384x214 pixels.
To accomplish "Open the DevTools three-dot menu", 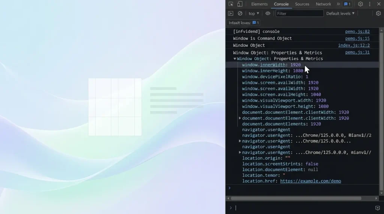I will pos(369,4).
